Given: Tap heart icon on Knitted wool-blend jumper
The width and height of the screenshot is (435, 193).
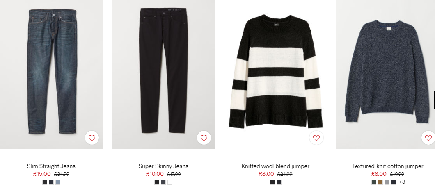Looking at the screenshot, I should click(316, 138).
